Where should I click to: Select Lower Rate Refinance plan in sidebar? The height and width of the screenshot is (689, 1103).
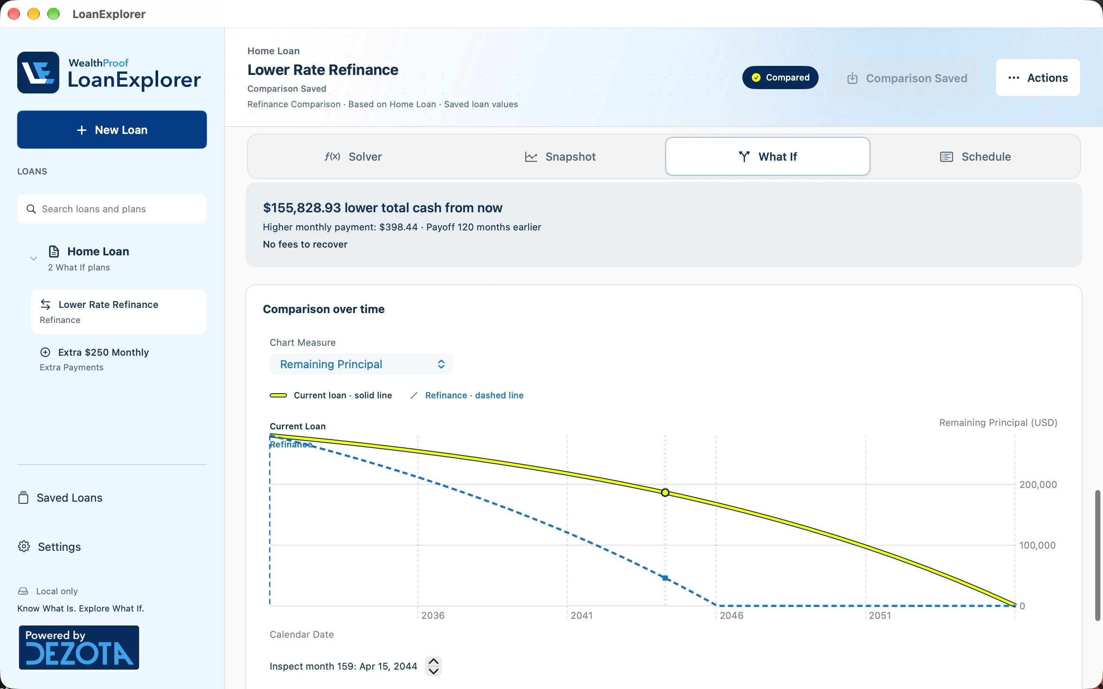point(119,312)
